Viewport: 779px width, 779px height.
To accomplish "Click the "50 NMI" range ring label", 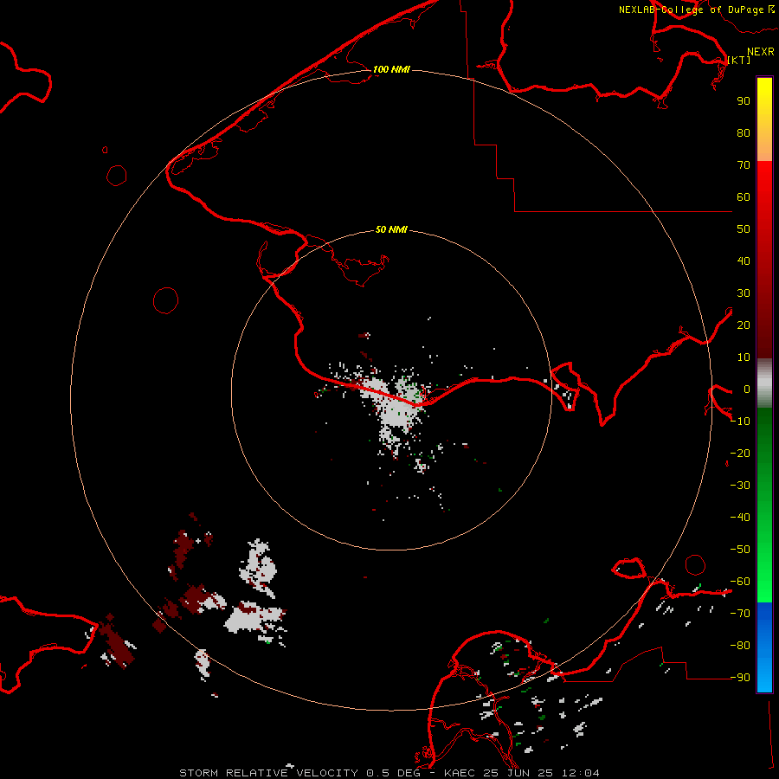I will click(391, 229).
